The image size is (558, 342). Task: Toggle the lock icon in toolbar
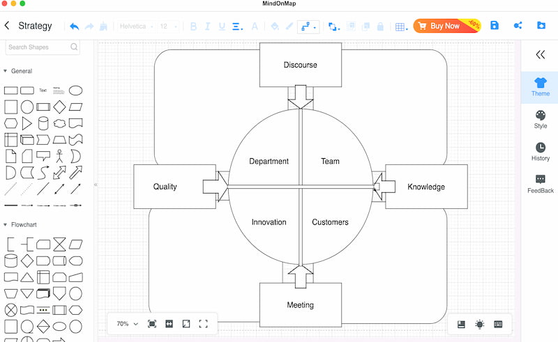pos(380,26)
